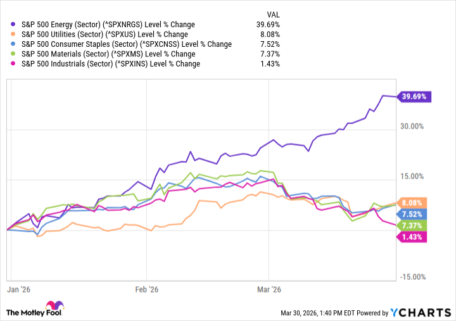This screenshot has height=321, width=456.
Task: Select the S&P 500 Consumer Staples legend label
Action: pyautogui.click(x=126, y=44)
